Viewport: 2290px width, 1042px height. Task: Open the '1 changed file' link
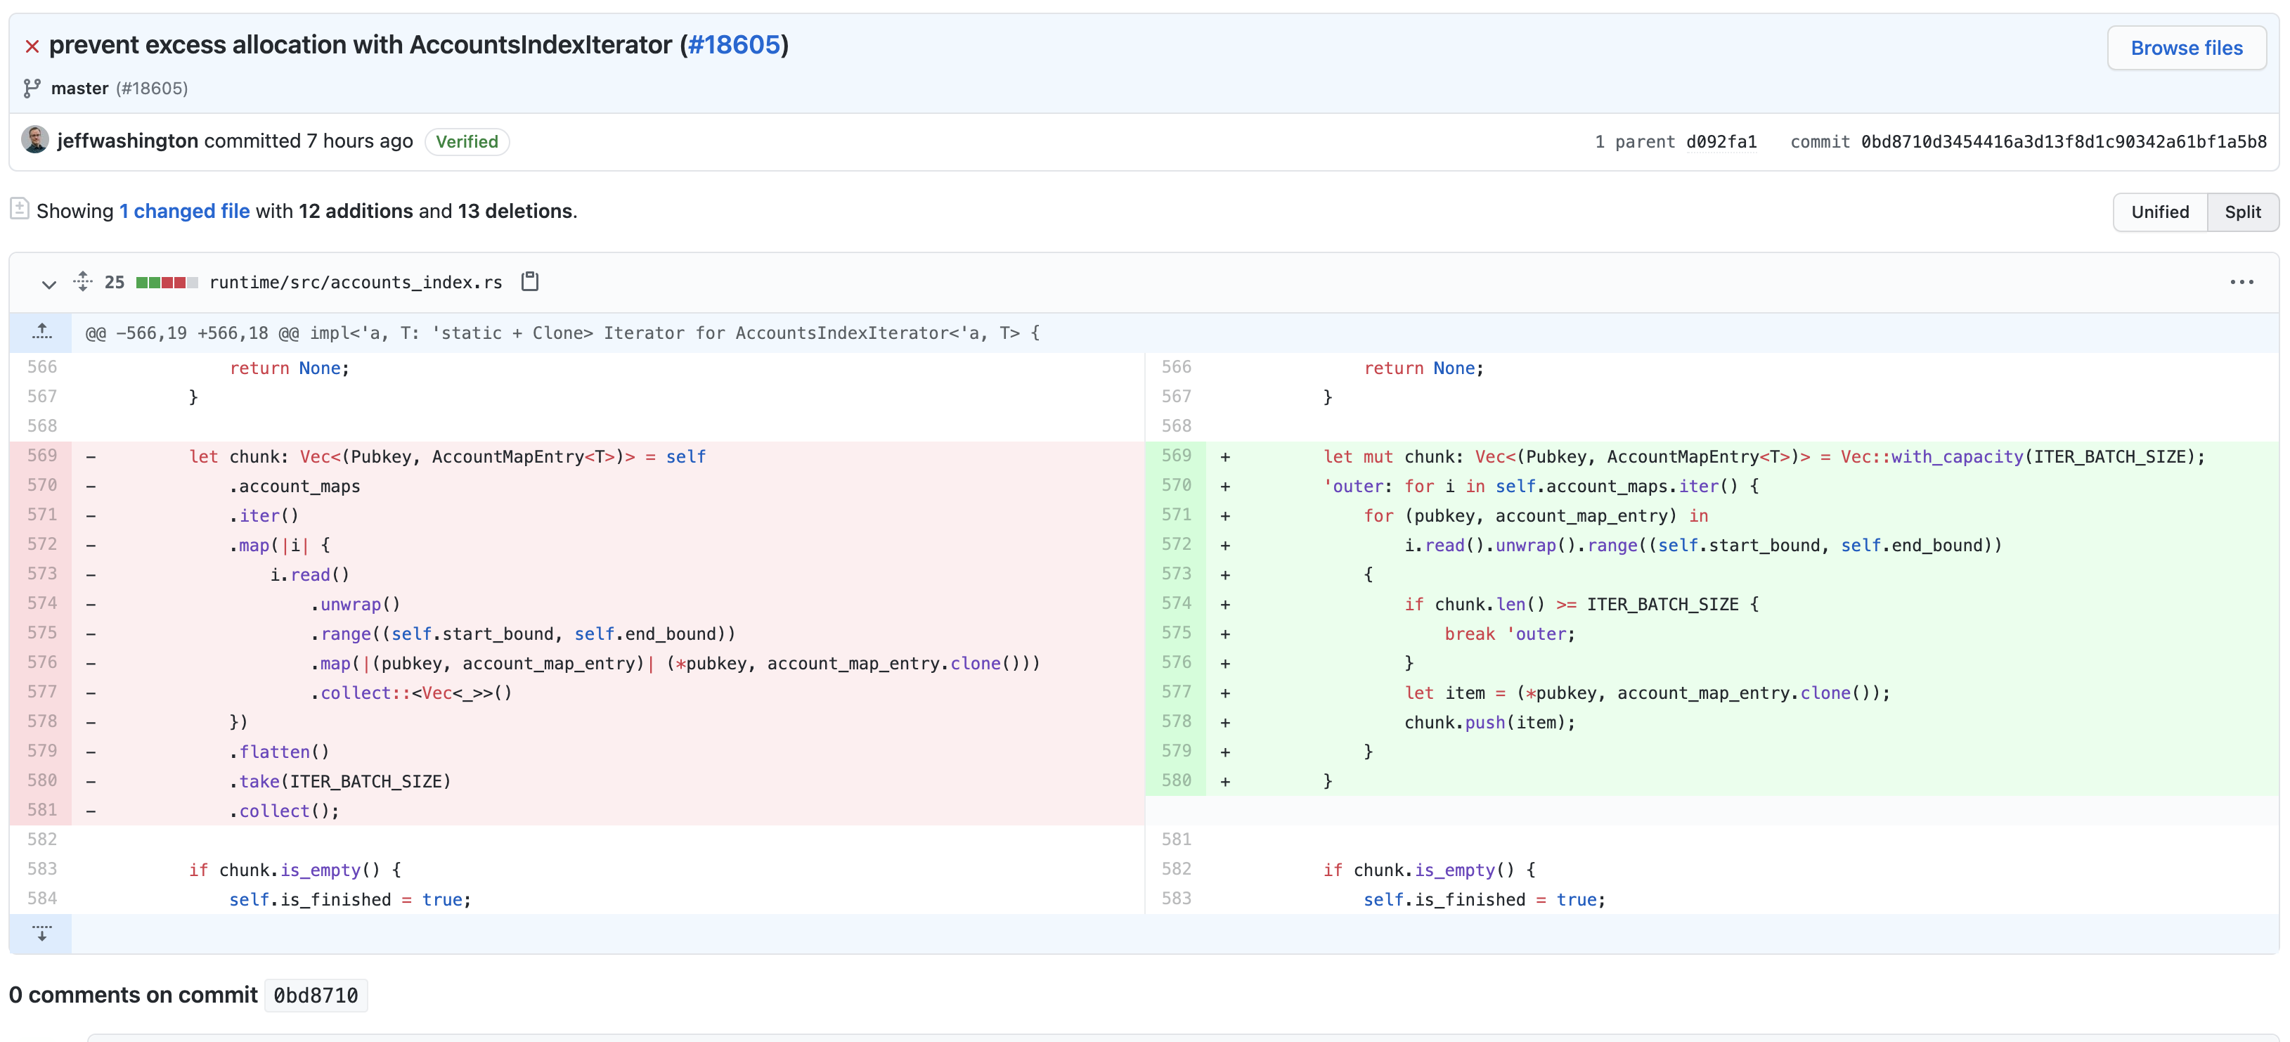tap(184, 211)
